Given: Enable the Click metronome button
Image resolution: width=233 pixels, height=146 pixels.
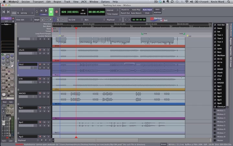Looking at the screenshot, I should coord(147,13).
